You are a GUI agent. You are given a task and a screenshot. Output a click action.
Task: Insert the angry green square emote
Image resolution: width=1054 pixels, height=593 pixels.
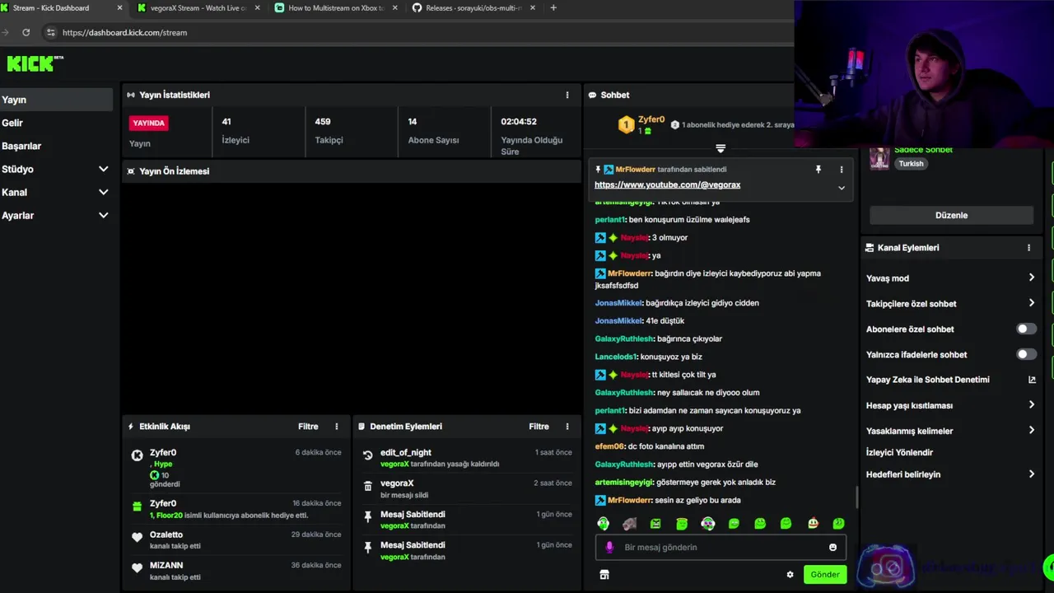click(655, 523)
